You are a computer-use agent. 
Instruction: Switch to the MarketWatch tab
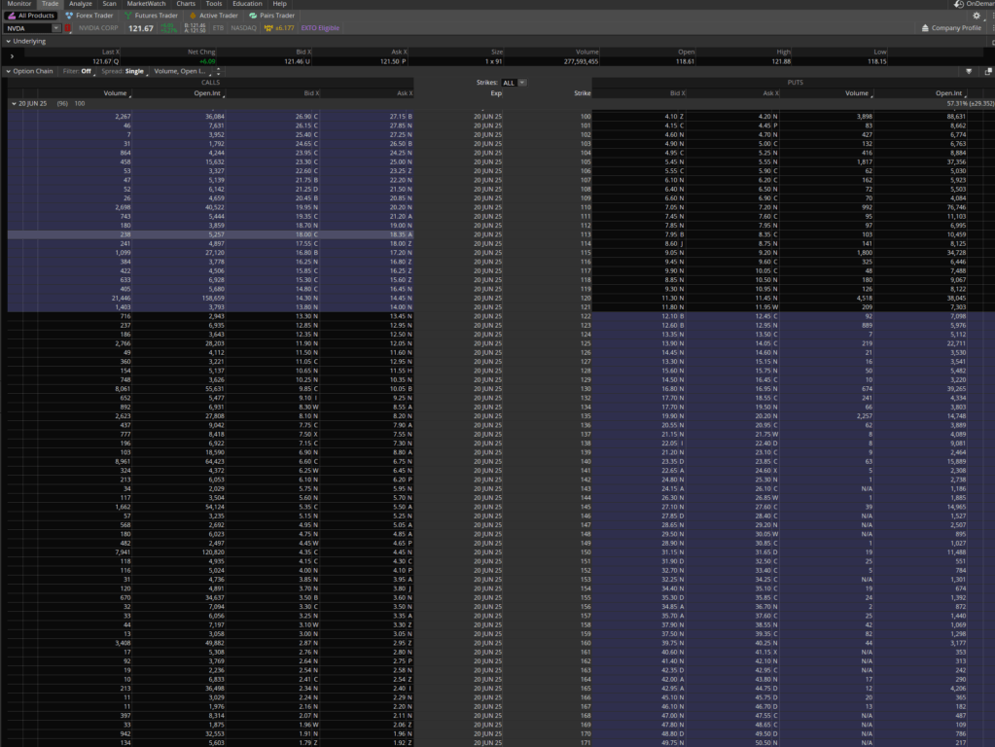click(x=147, y=4)
